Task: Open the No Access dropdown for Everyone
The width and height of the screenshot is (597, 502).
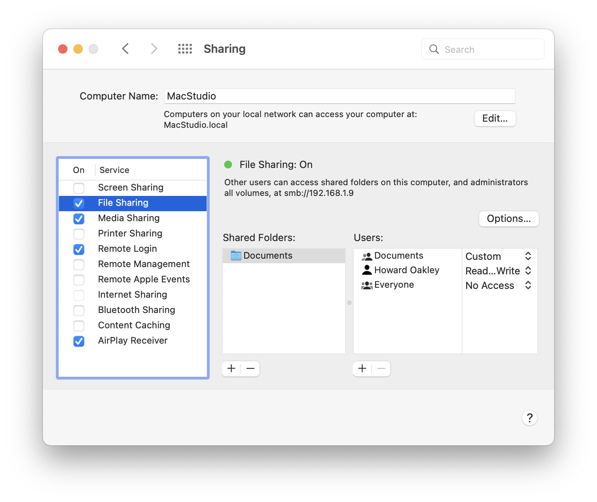Action: pyautogui.click(x=528, y=285)
